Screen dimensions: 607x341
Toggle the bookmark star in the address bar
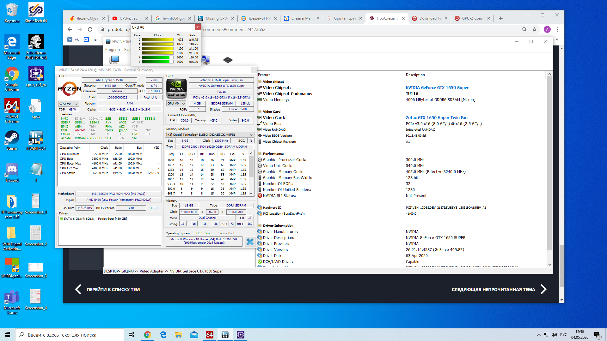tap(535, 29)
